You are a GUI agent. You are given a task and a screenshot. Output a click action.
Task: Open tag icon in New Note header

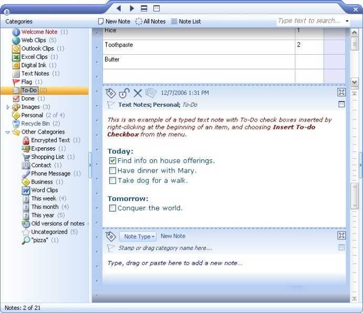tap(110, 237)
